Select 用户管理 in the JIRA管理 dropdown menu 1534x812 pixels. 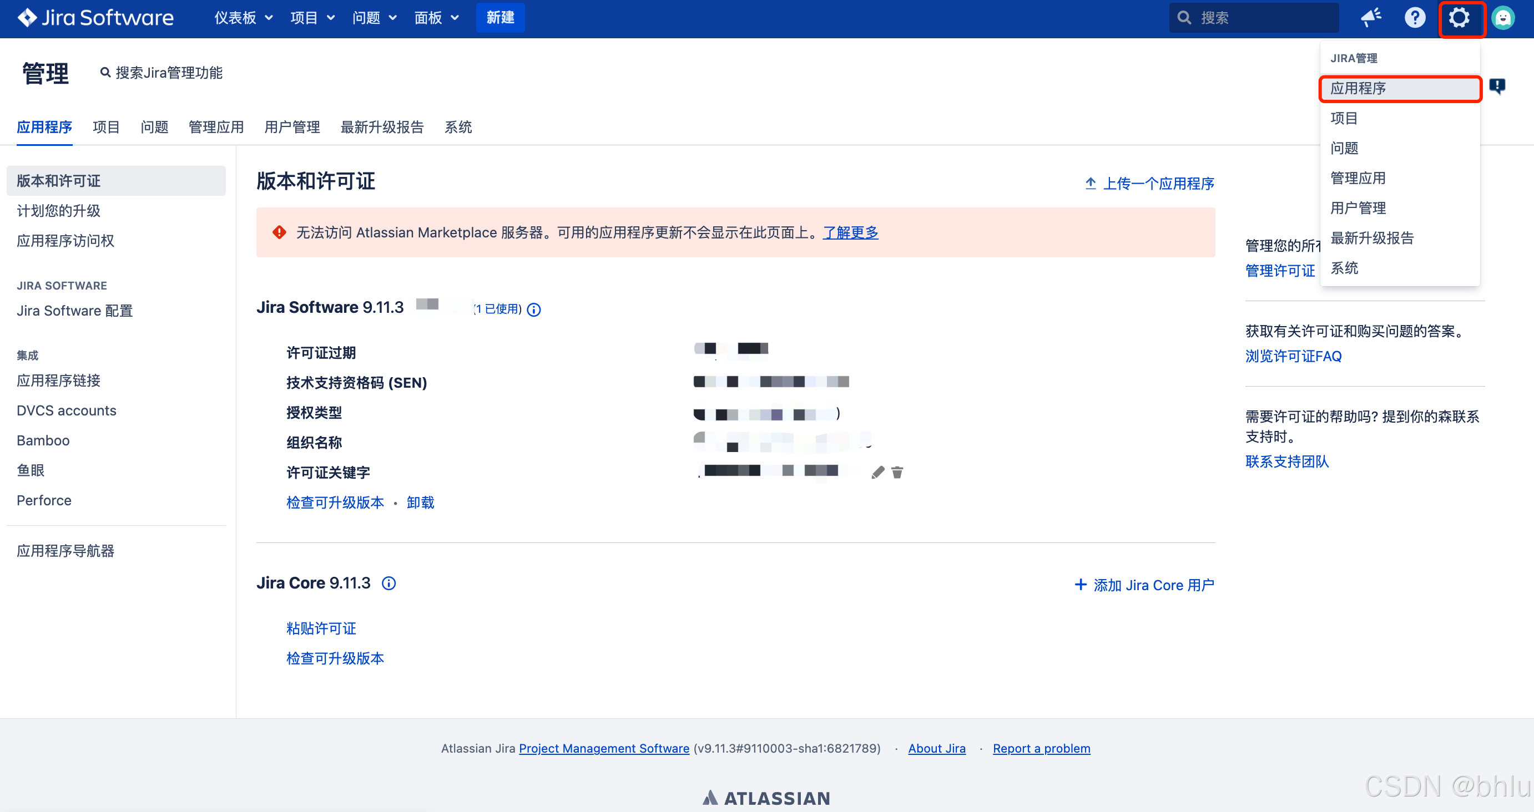coord(1400,208)
